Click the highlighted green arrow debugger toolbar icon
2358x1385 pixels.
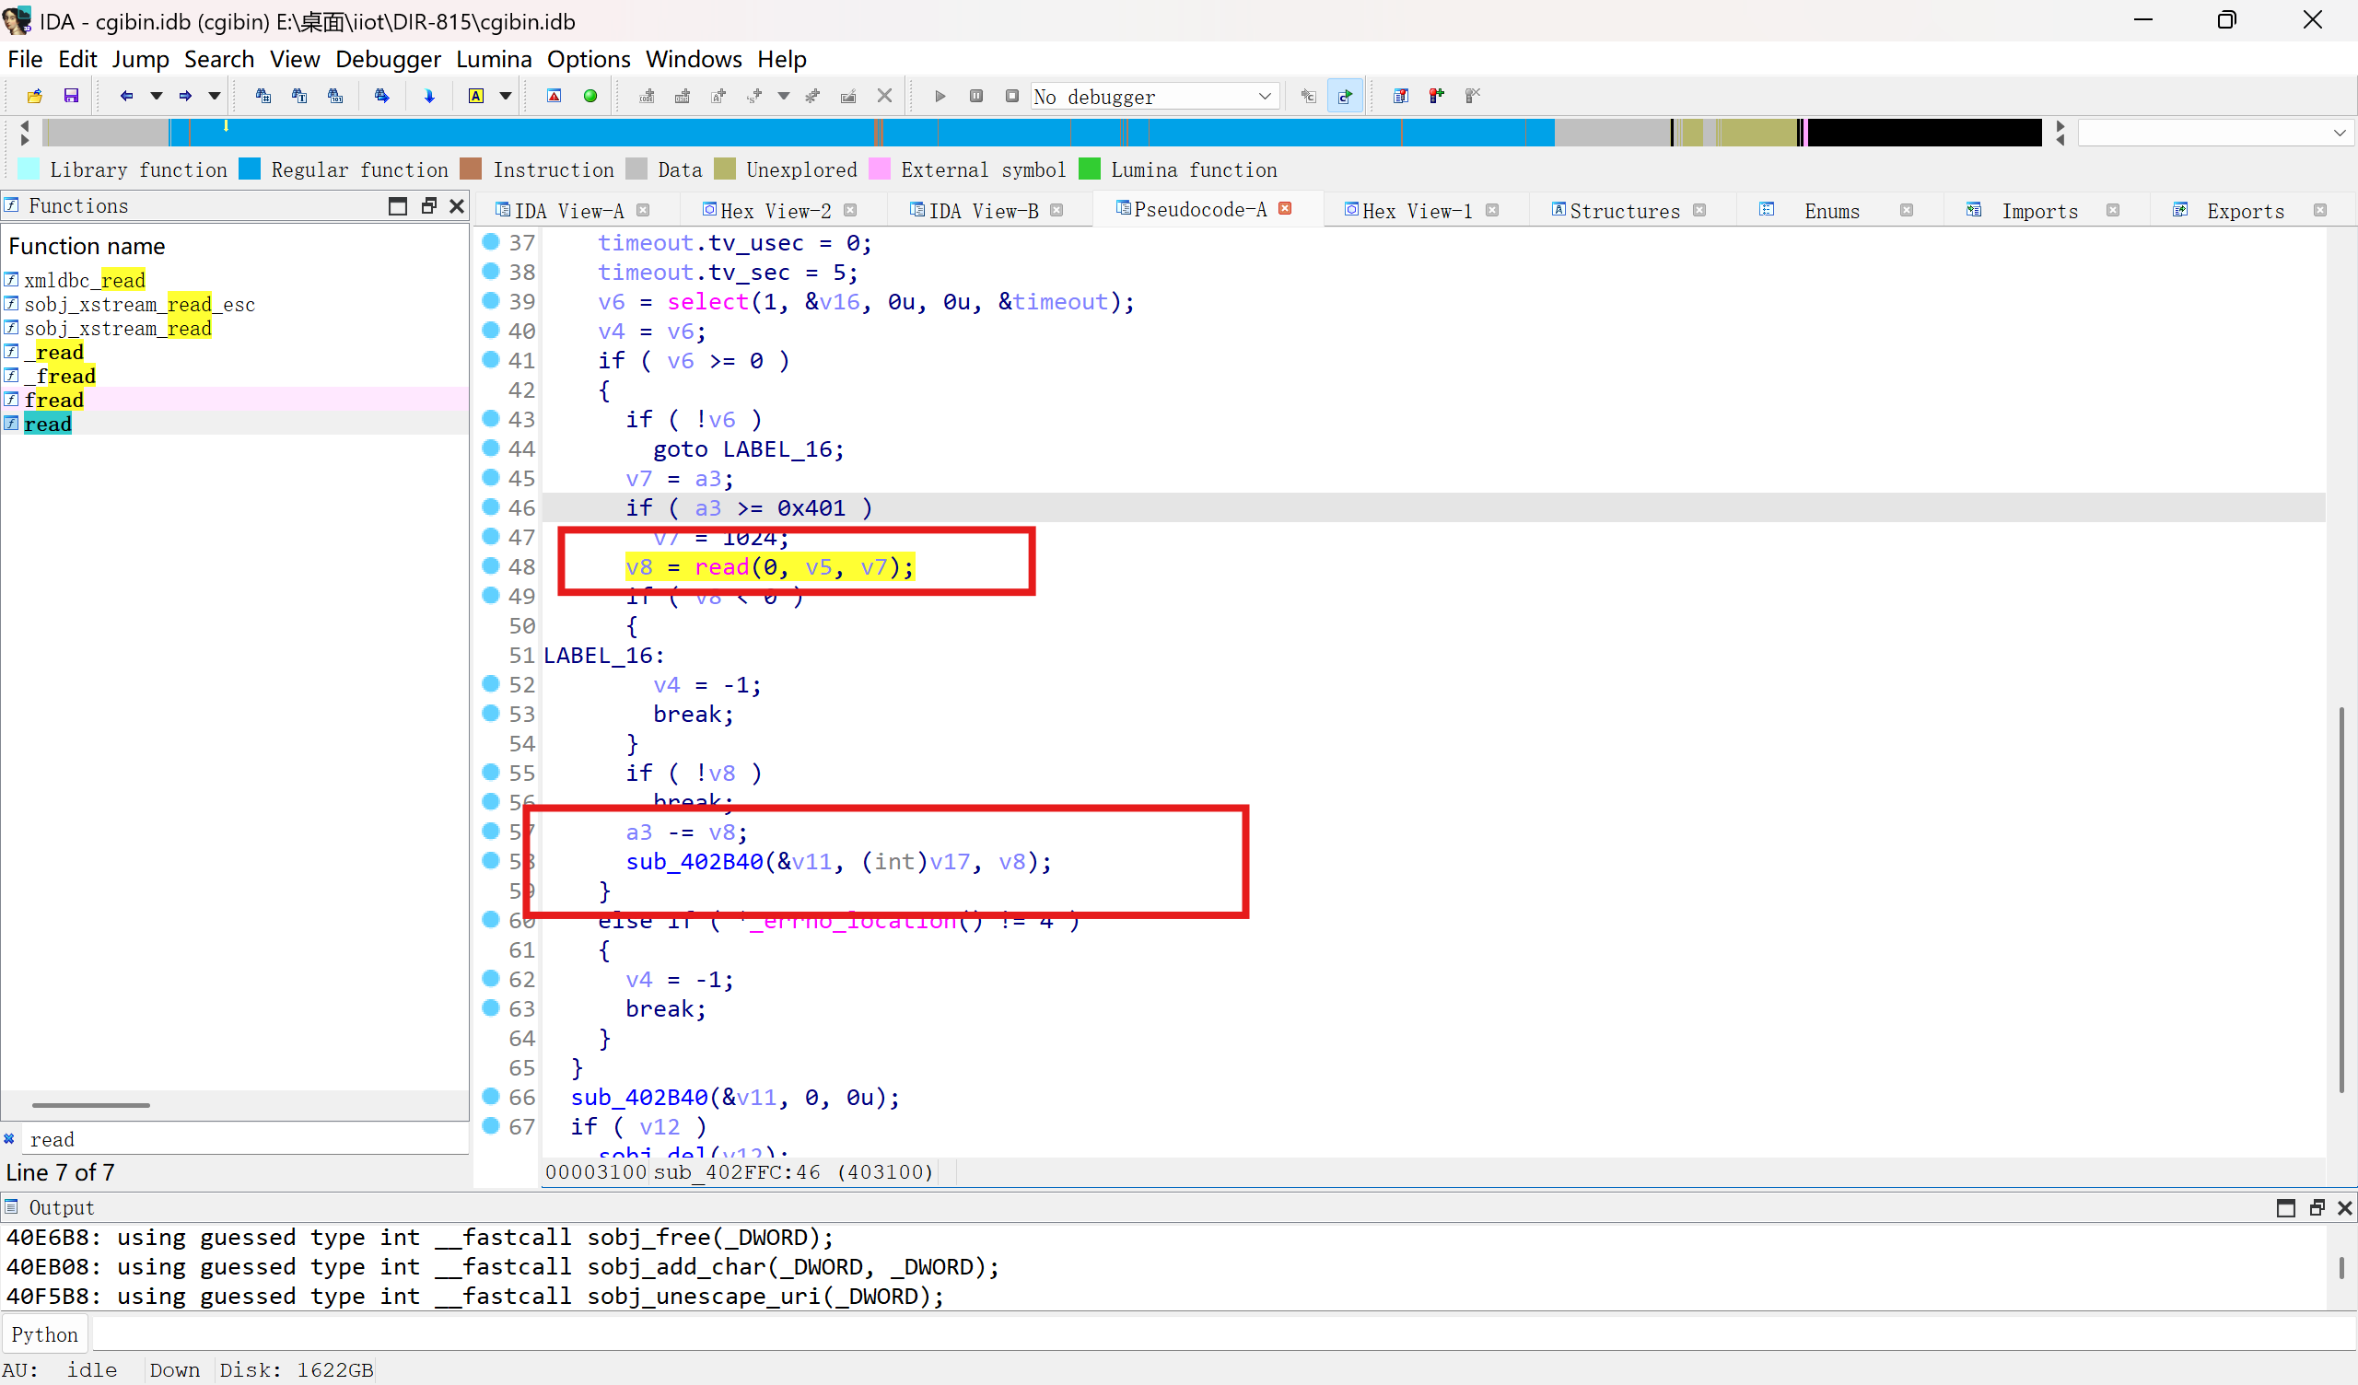click(1345, 96)
